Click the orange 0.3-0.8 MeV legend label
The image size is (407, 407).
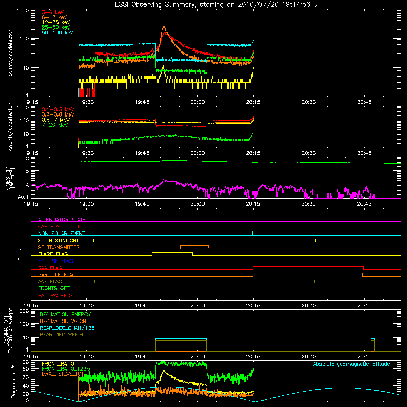pos(58,114)
